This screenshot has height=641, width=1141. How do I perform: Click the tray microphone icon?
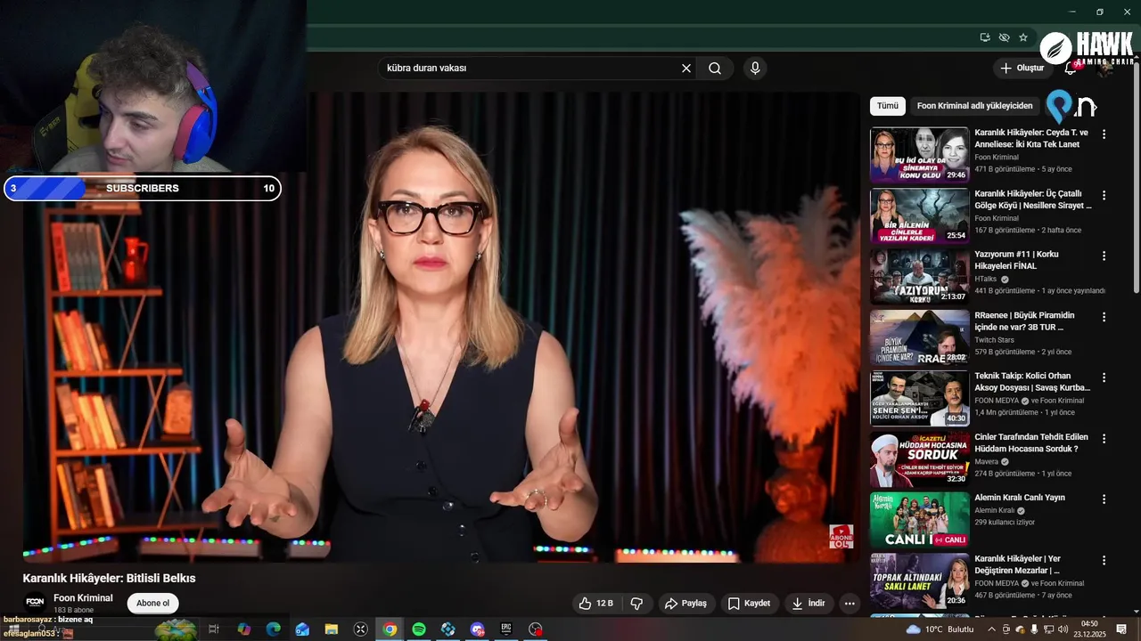[x=1034, y=629]
